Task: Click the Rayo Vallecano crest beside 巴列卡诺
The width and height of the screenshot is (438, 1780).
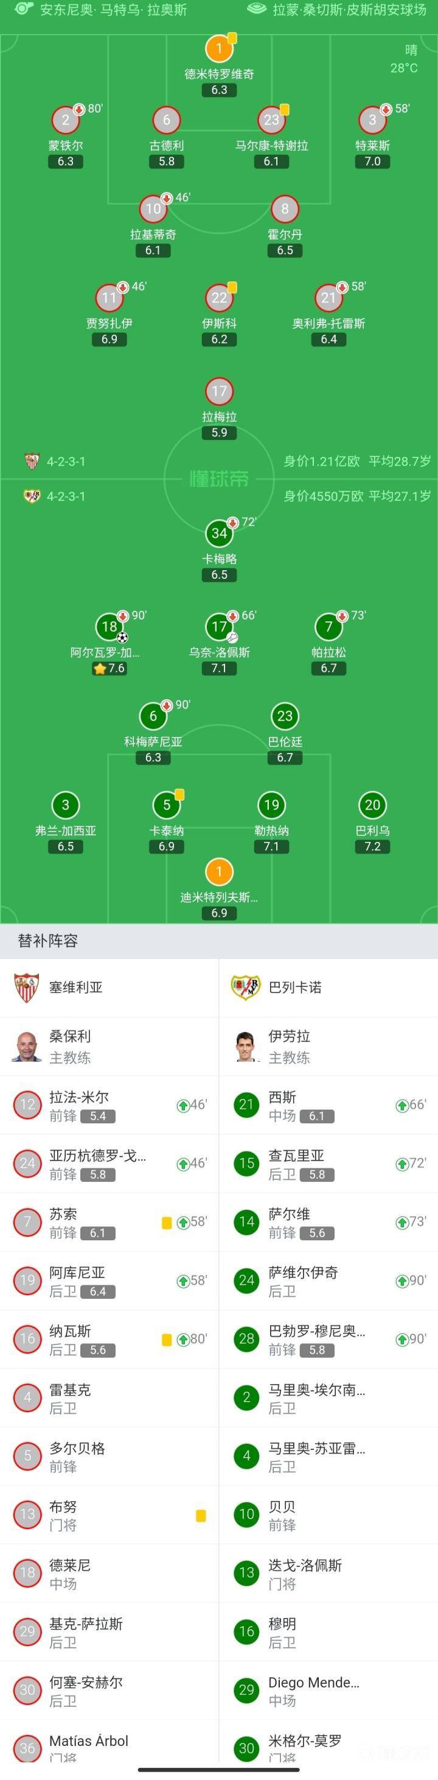Action: coord(246,987)
